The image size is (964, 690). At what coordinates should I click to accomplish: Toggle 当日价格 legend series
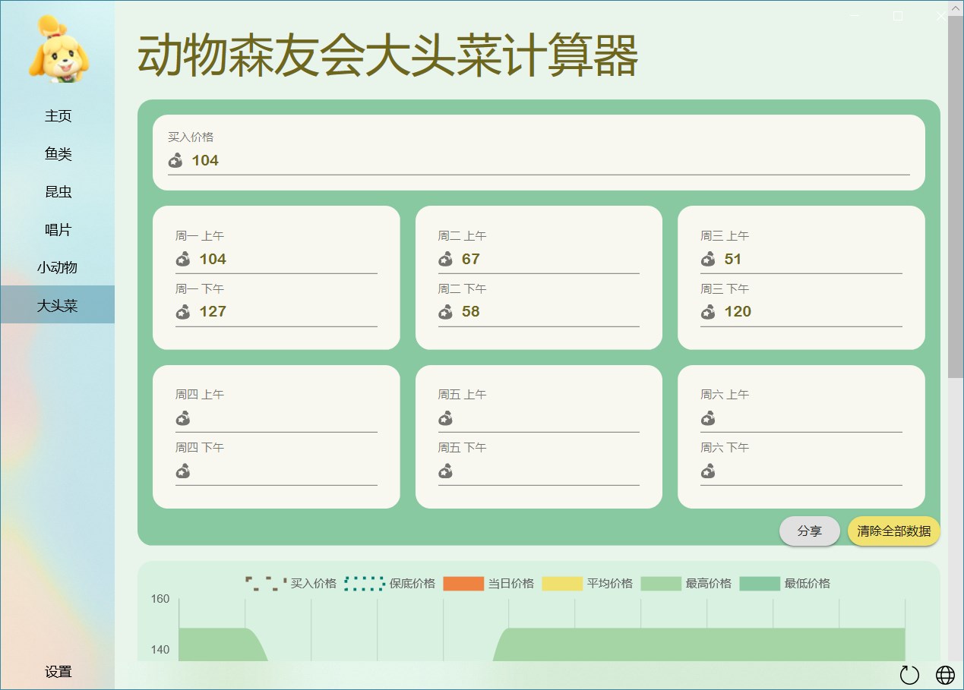pyautogui.click(x=488, y=583)
